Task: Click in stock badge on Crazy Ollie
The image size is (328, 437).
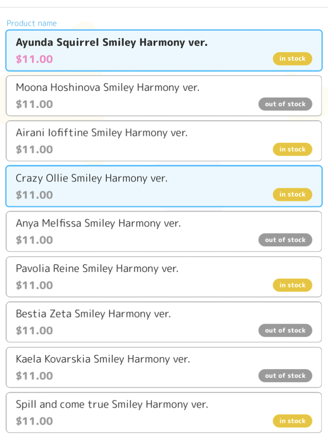Action: coord(292,195)
